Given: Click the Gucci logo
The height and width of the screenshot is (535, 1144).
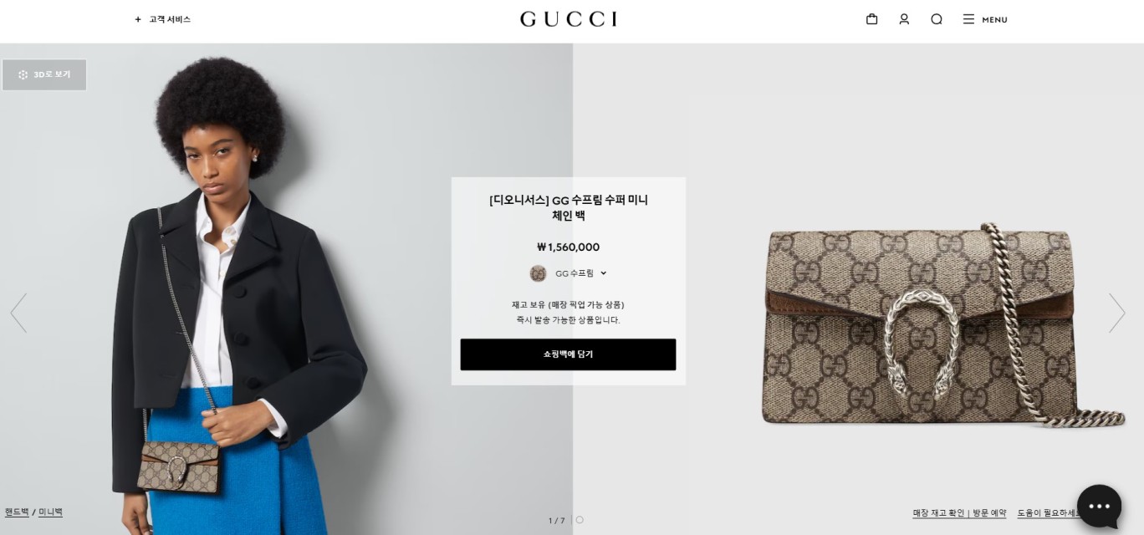Looking at the screenshot, I should (x=569, y=18).
